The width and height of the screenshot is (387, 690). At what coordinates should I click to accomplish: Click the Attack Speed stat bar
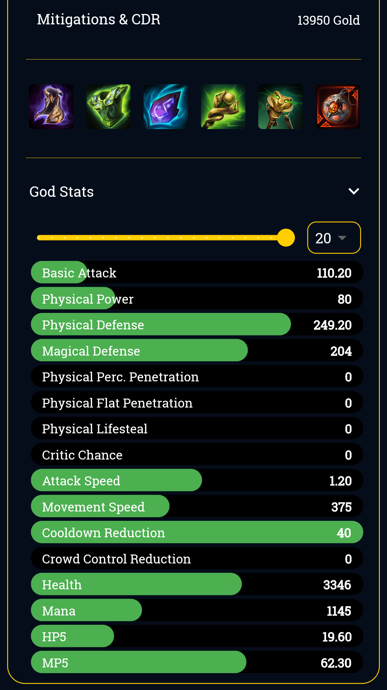pyautogui.click(x=197, y=480)
